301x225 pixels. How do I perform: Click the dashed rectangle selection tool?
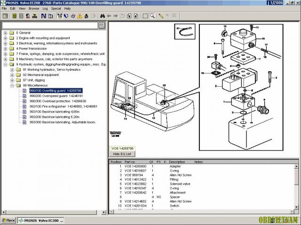click(145, 16)
